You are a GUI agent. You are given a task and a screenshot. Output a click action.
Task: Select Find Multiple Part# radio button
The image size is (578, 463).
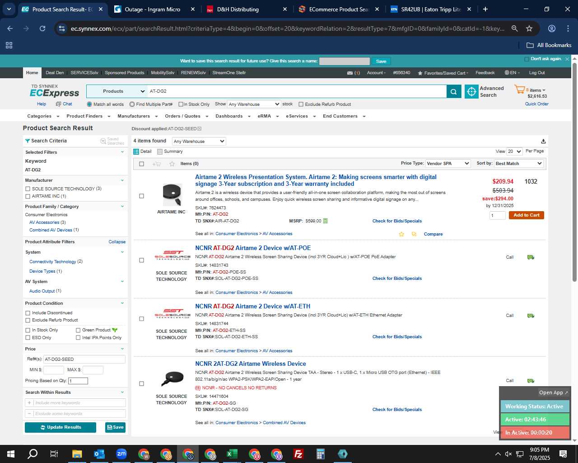pyautogui.click(x=132, y=104)
